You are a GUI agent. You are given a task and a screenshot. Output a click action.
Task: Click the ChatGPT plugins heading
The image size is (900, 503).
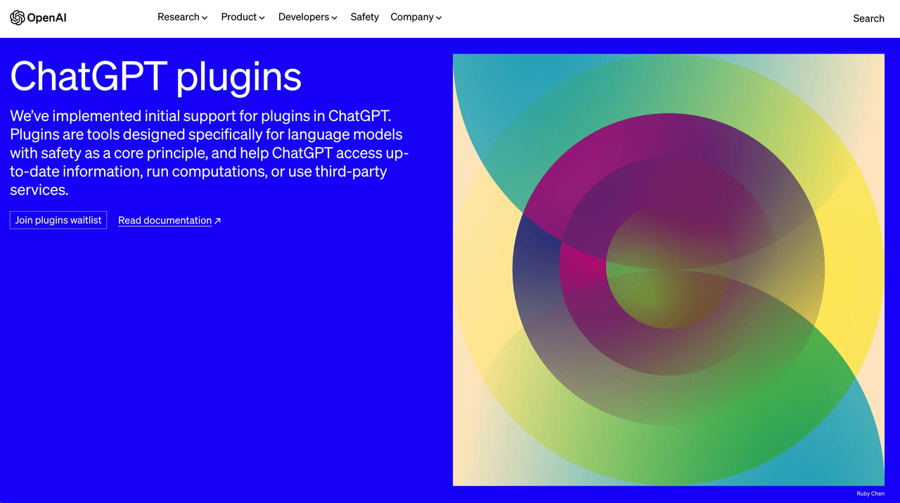(x=156, y=76)
